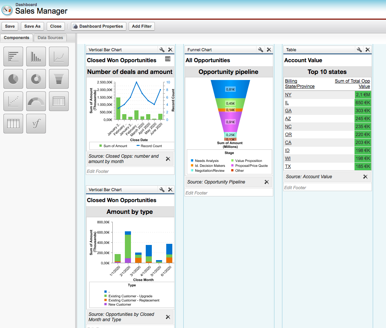Click the New Customer legend swatch
The height and width of the screenshot is (328, 386).
coord(106,304)
